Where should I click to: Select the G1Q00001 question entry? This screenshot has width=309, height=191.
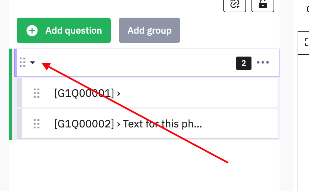coord(84,93)
